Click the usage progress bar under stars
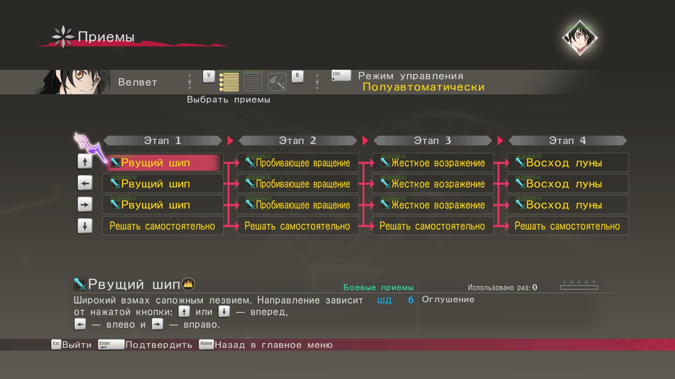675x379 pixels. click(579, 287)
